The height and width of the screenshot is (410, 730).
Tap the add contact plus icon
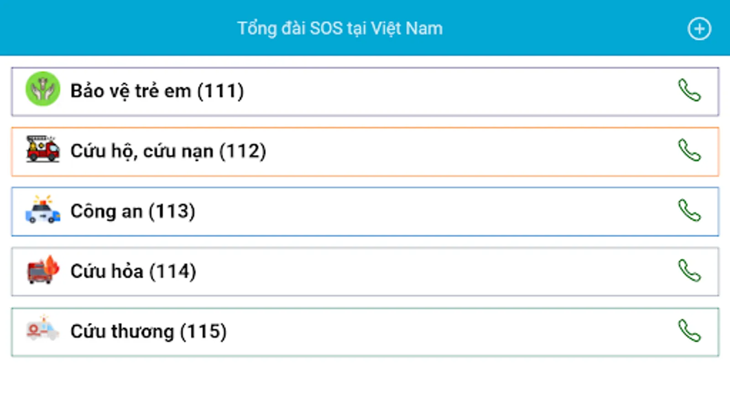tap(699, 29)
